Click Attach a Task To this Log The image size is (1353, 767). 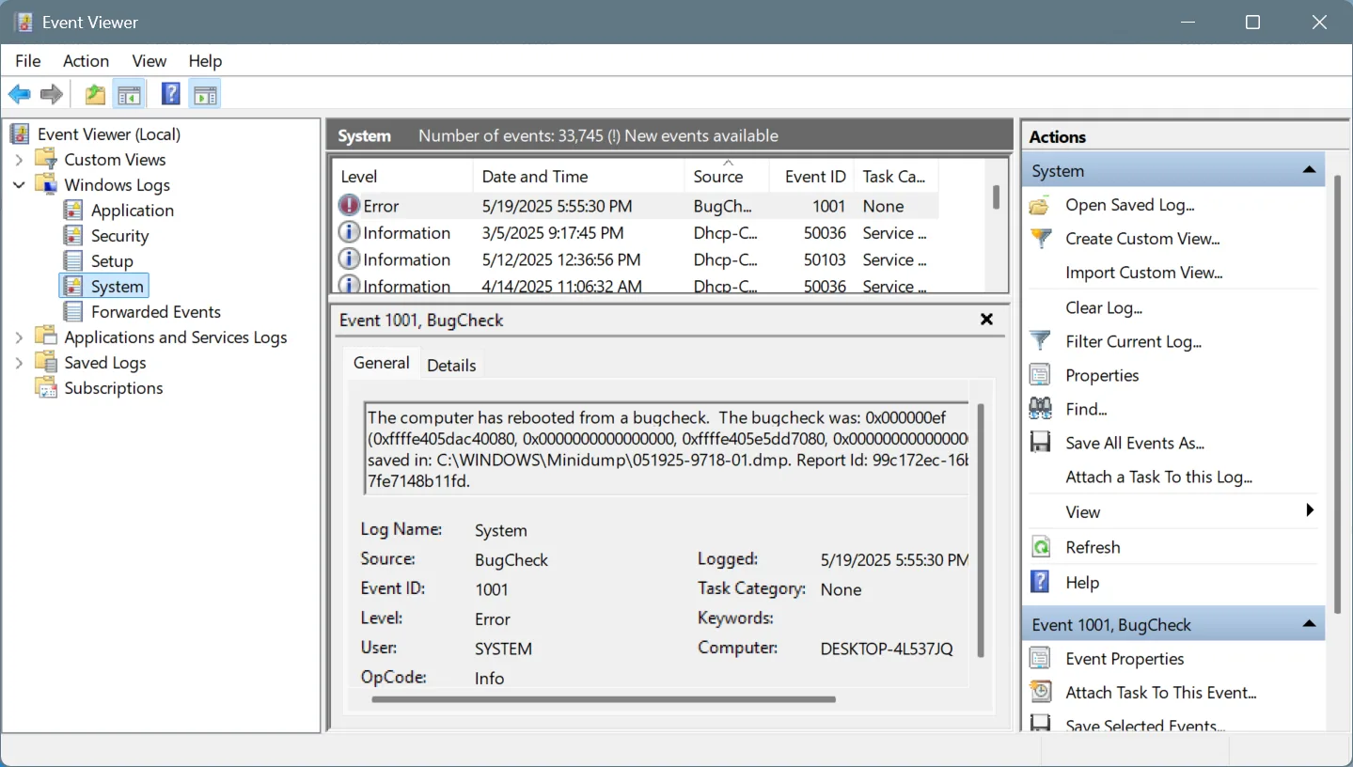click(1158, 477)
